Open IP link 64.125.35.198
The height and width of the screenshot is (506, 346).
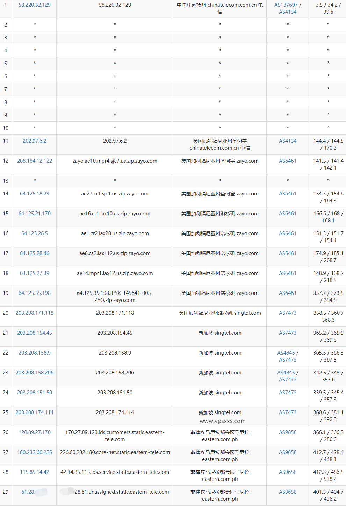pyautogui.click(x=35, y=293)
